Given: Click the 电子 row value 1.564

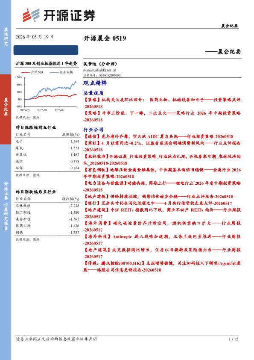Looking at the screenshot, I should coord(75,142).
